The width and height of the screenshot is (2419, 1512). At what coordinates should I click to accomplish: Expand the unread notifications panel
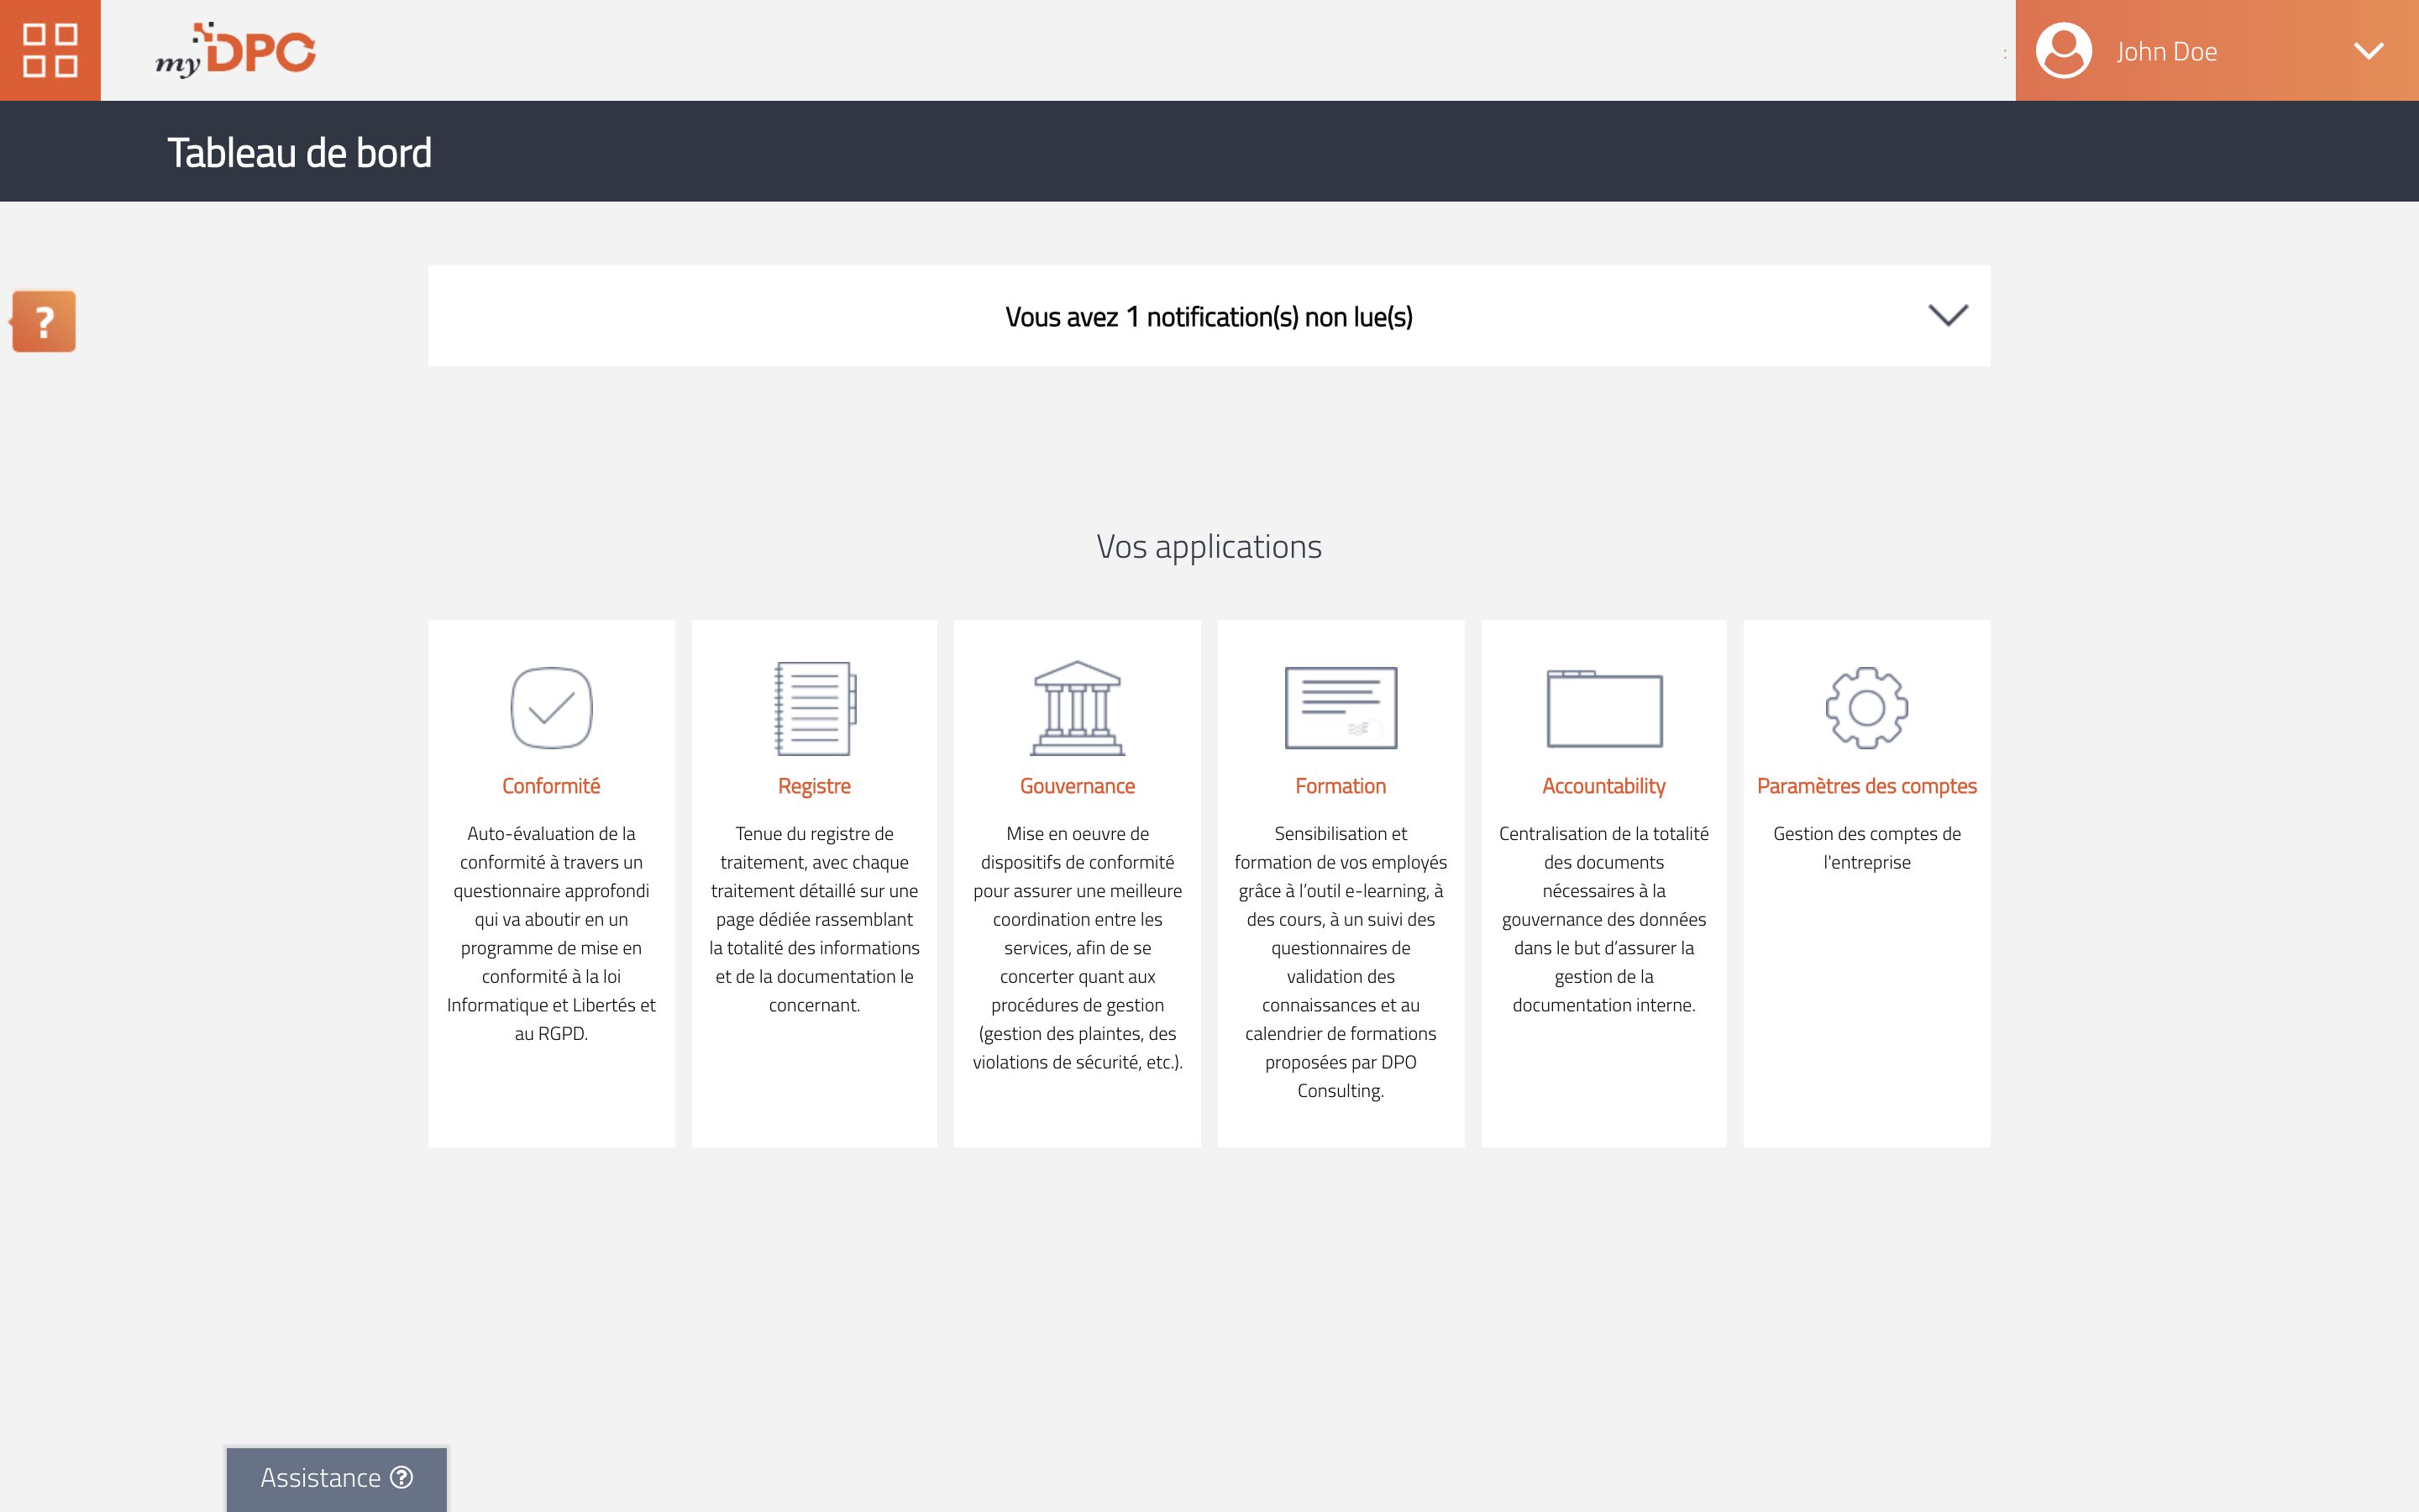pos(1949,315)
